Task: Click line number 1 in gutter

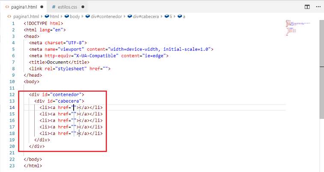Action: [x=13, y=23]
